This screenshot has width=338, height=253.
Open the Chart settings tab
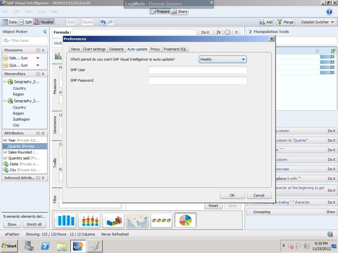pos(94,49)
